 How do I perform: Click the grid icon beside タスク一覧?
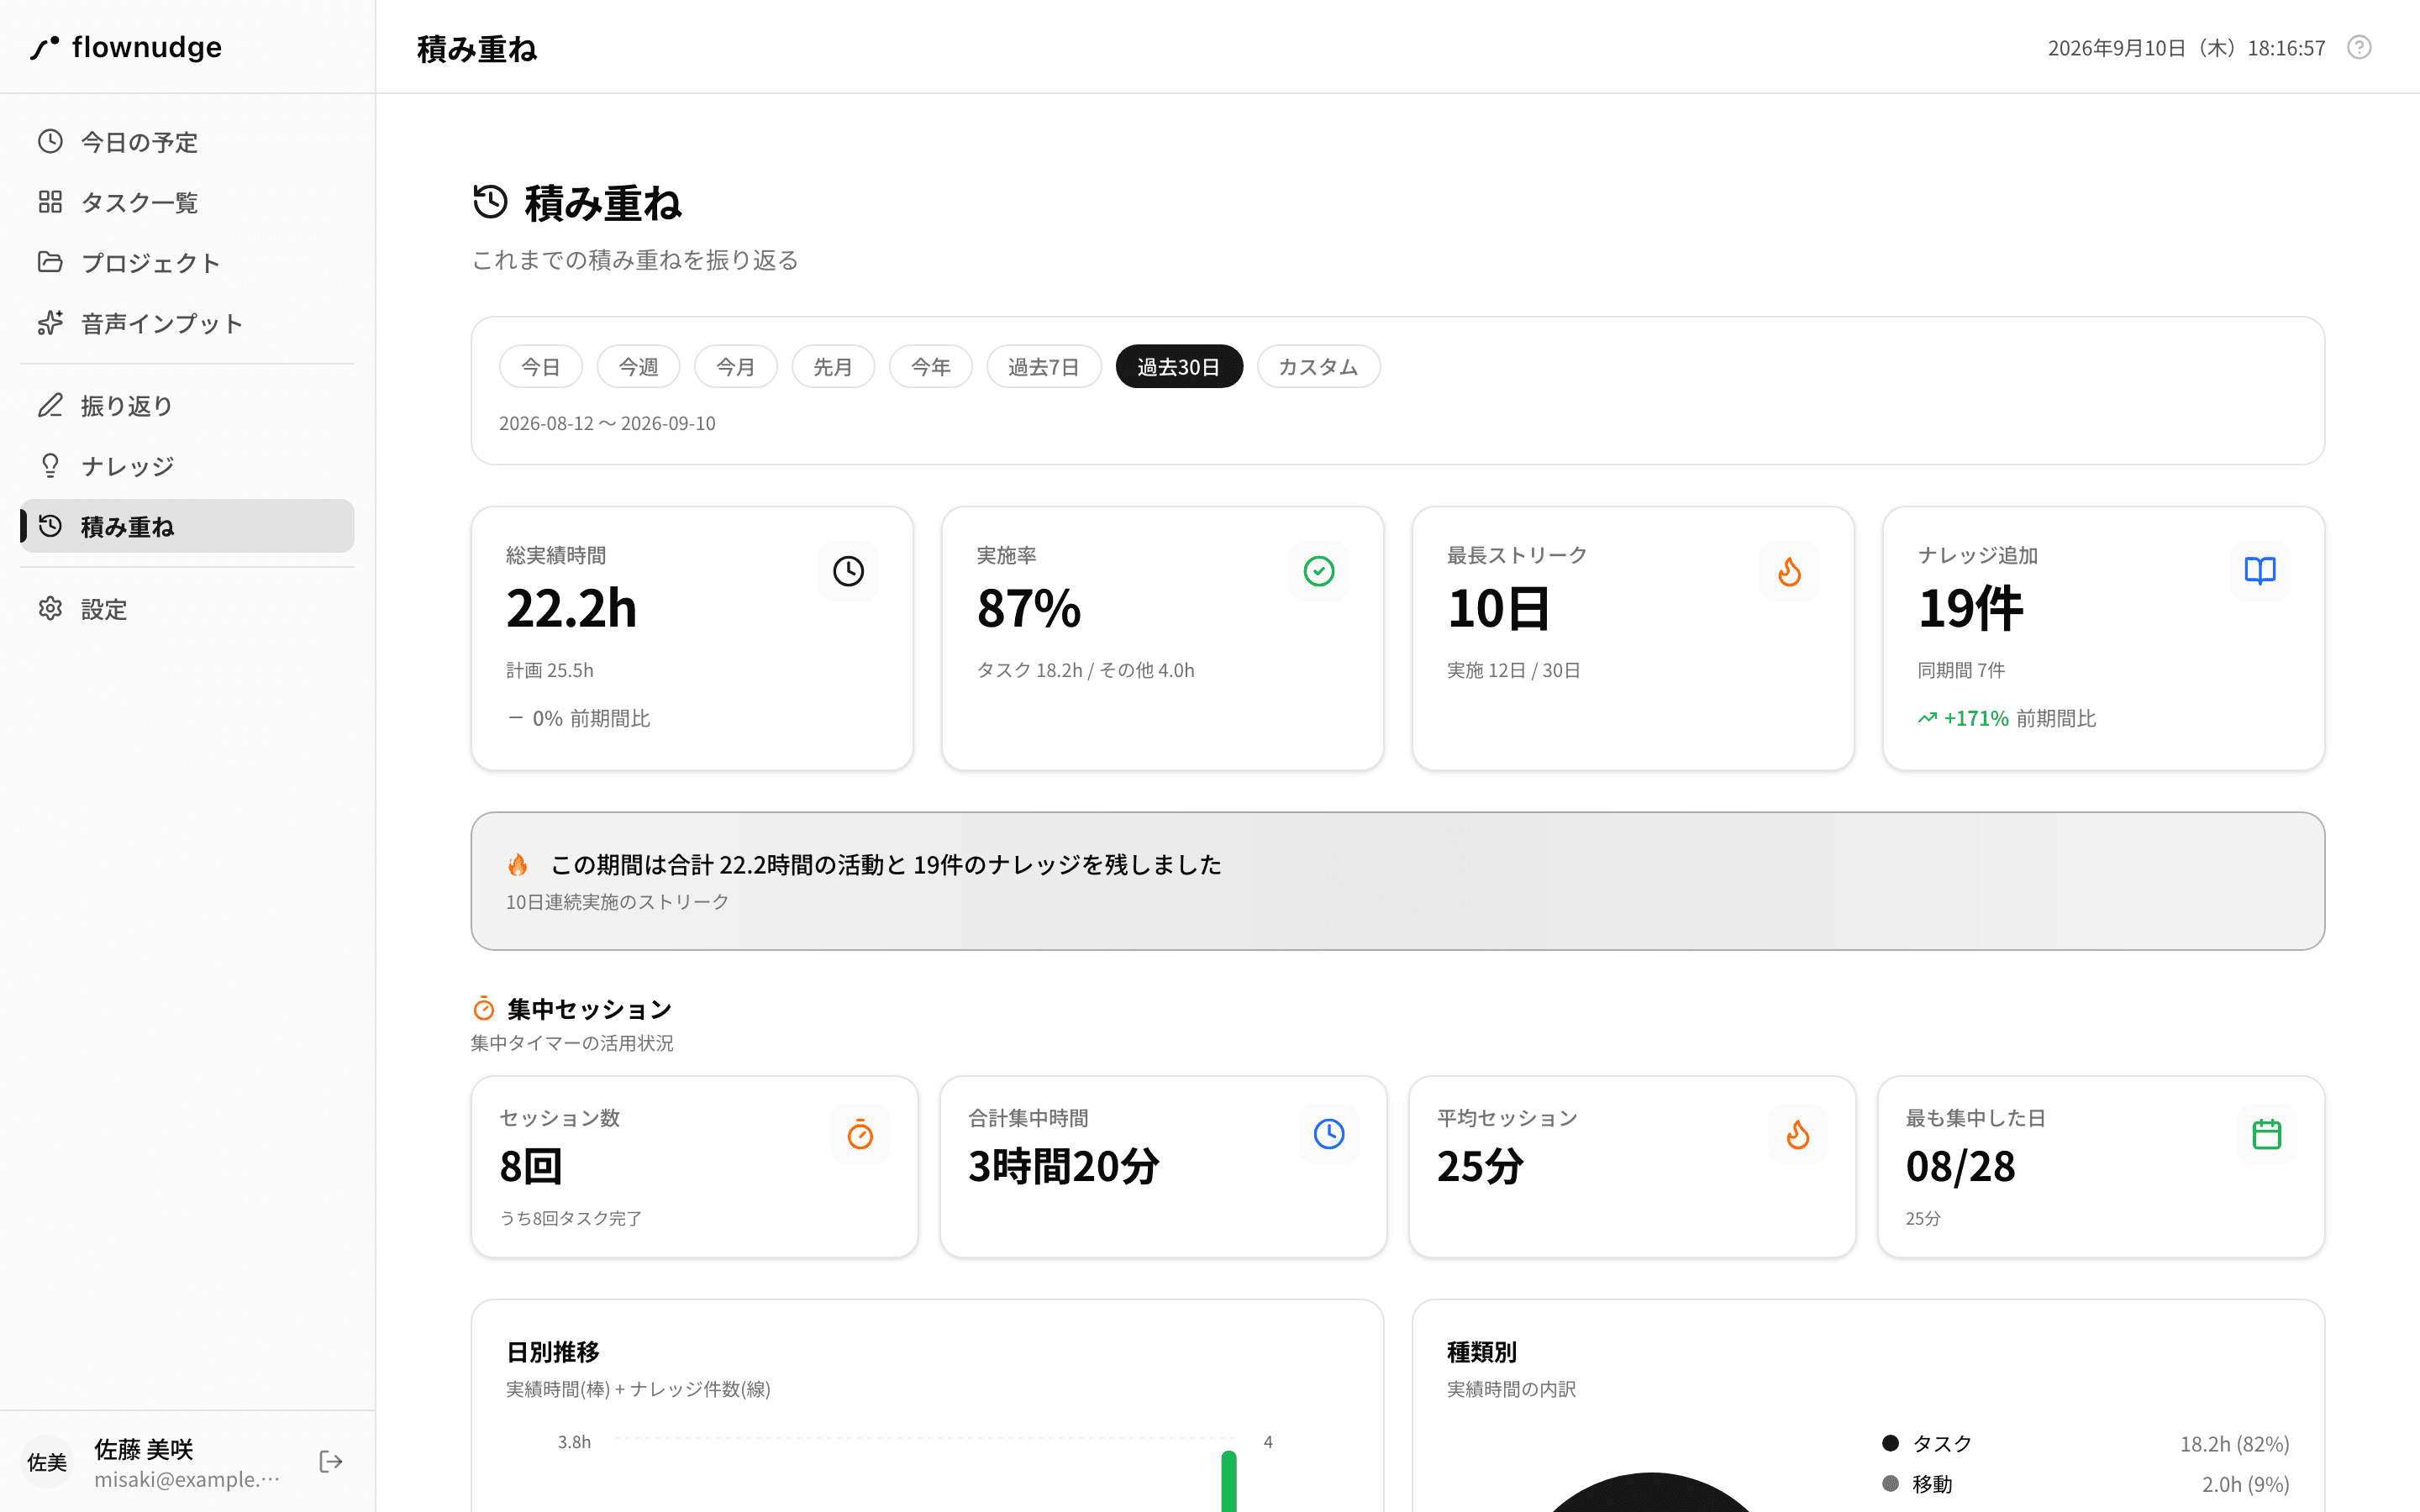point(50,202)
